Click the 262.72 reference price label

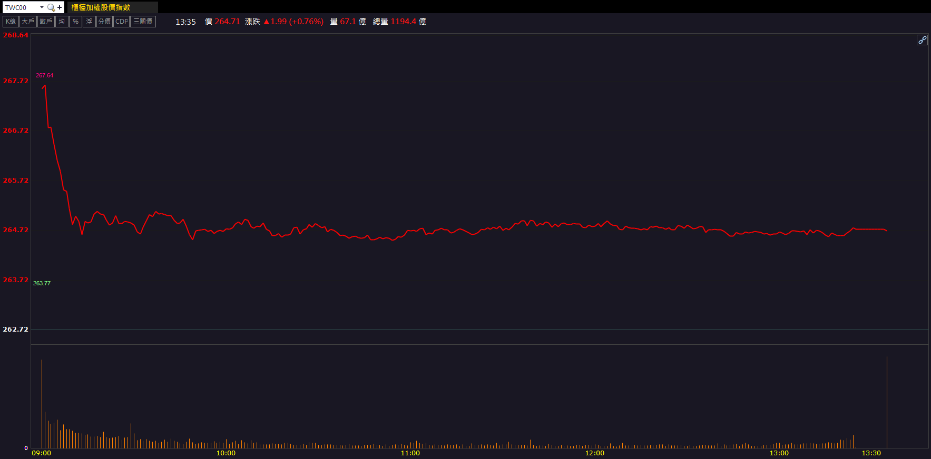[x=15, y=330]
